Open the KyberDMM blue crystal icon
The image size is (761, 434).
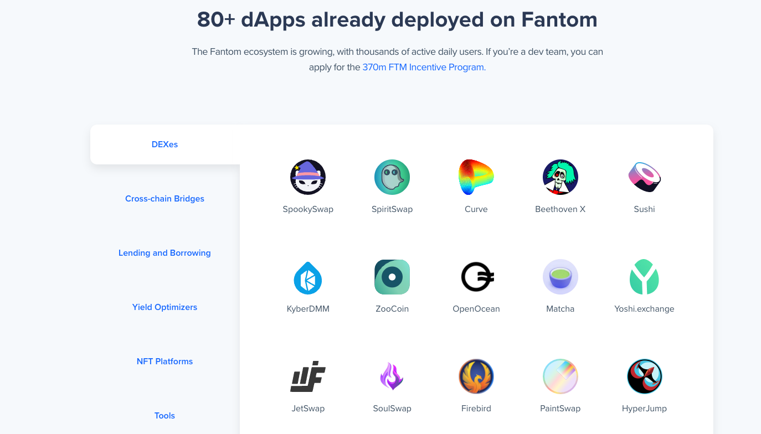[x=308, y=277]
